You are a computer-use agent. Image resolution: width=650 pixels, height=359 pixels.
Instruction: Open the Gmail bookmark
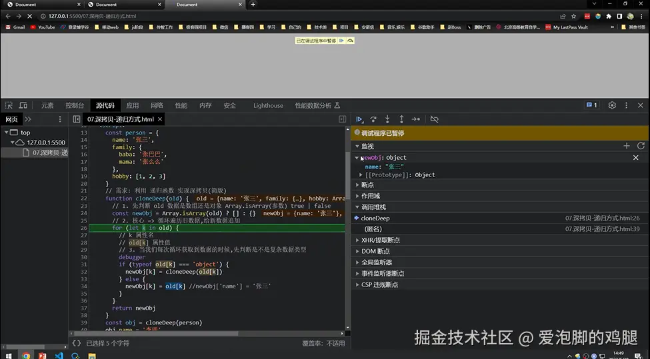click(15, 27)
